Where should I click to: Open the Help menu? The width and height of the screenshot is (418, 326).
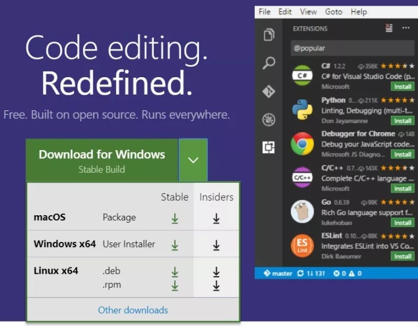point(359,12)
